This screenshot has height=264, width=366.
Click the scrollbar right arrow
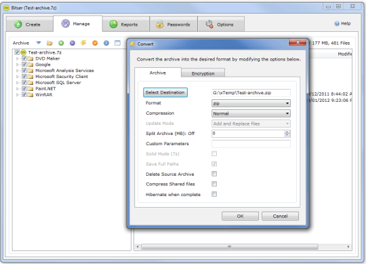348,247
